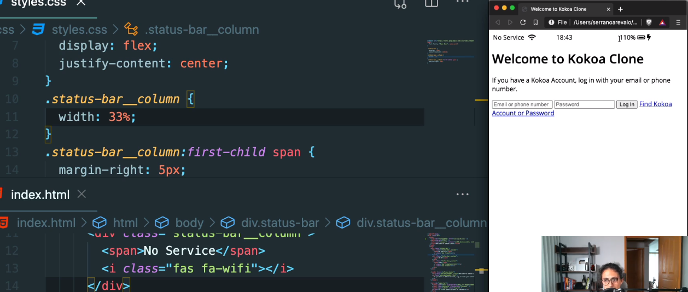Screen dimensions: 688x292
Task: Open the Brave Rewards triangle icon
Action: pyautogui.click(x=662, y=22)
